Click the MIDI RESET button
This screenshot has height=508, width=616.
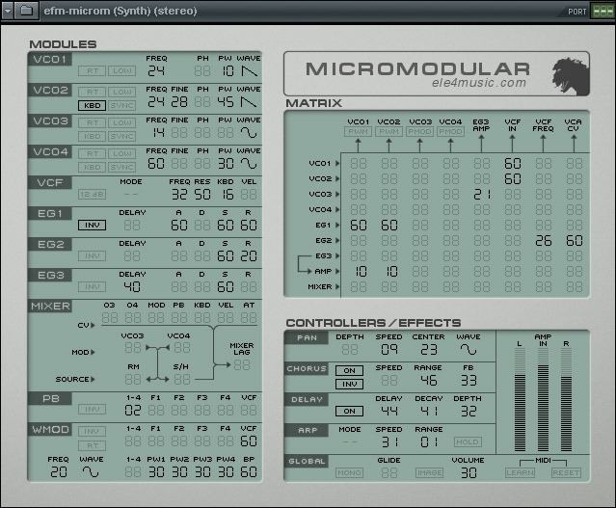pyautogui.click(x=566, y=473)
